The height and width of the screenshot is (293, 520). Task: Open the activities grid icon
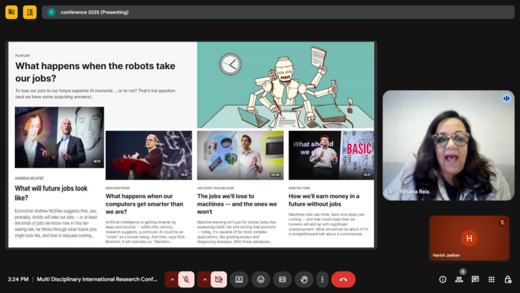492,279
